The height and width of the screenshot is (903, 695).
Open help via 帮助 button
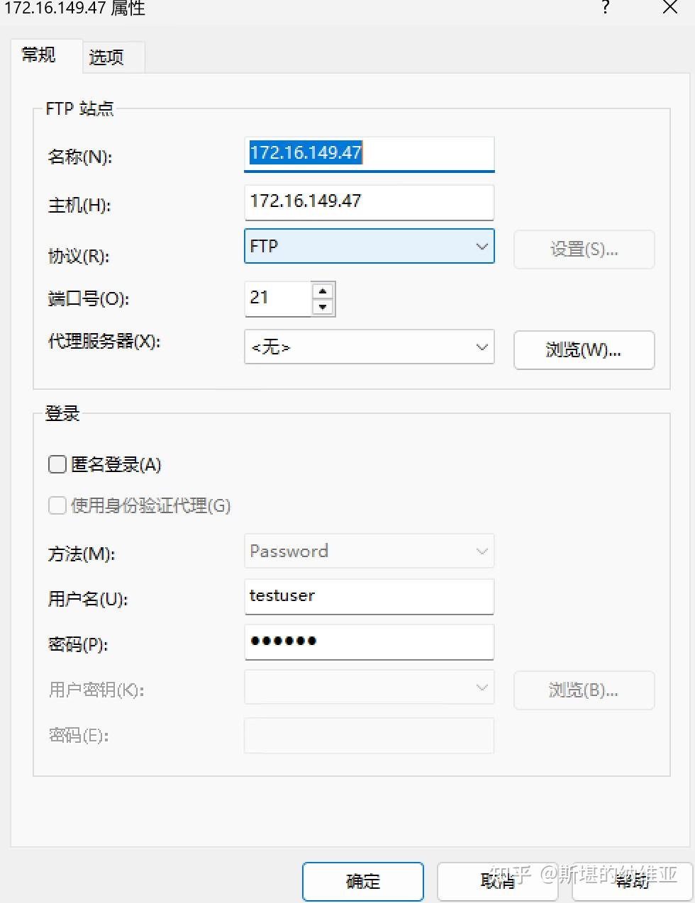pyautogui.click(x=632, y=881)
